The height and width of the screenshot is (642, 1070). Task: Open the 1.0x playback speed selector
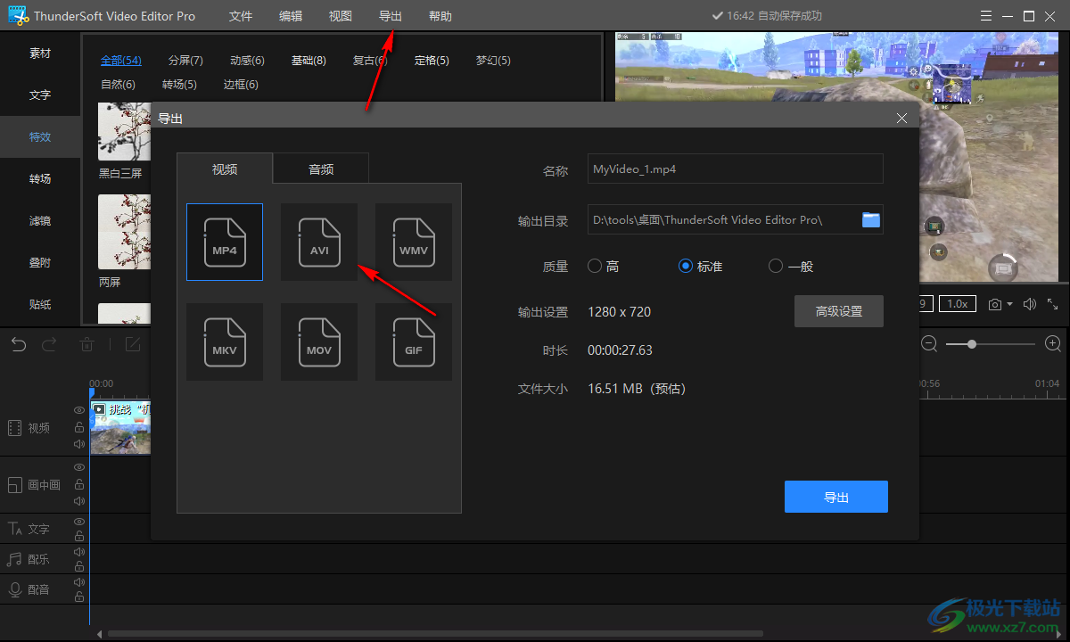click(957, 303)
